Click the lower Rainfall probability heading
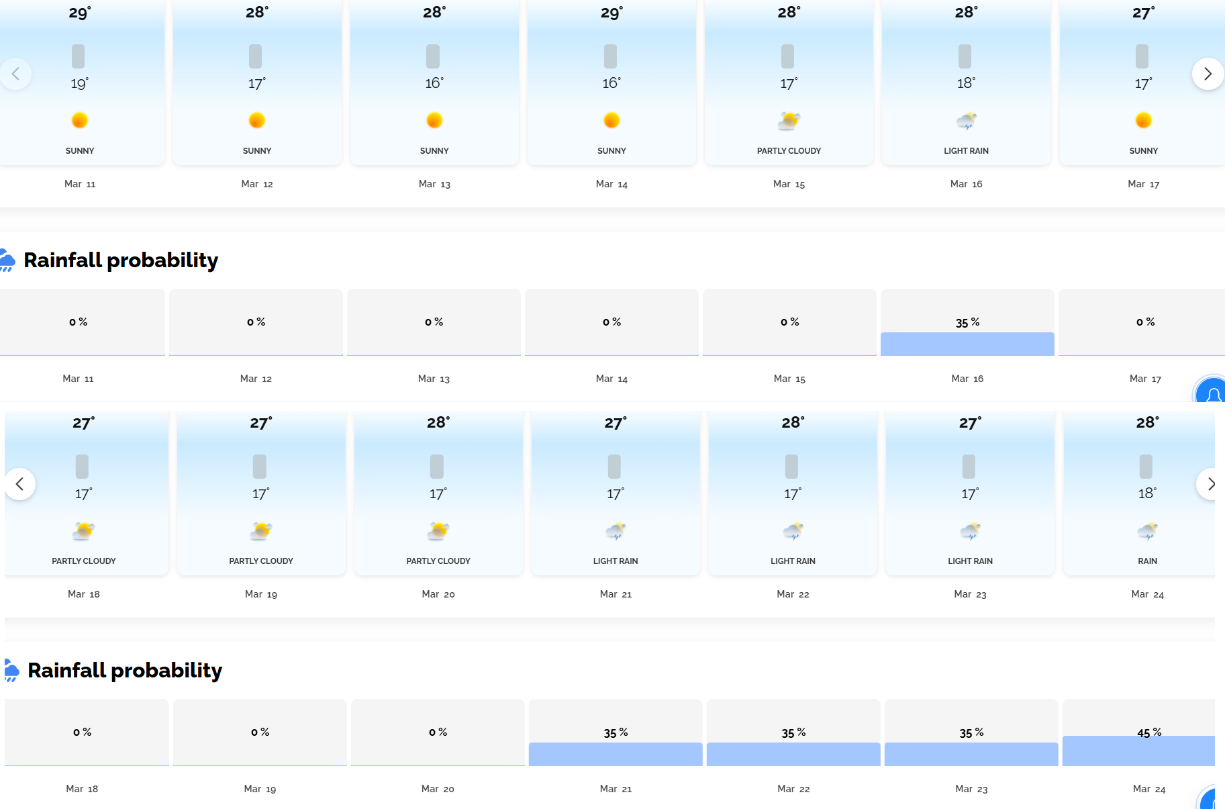Viewport: 1225px width, 809px height. (x=125, y=671)
